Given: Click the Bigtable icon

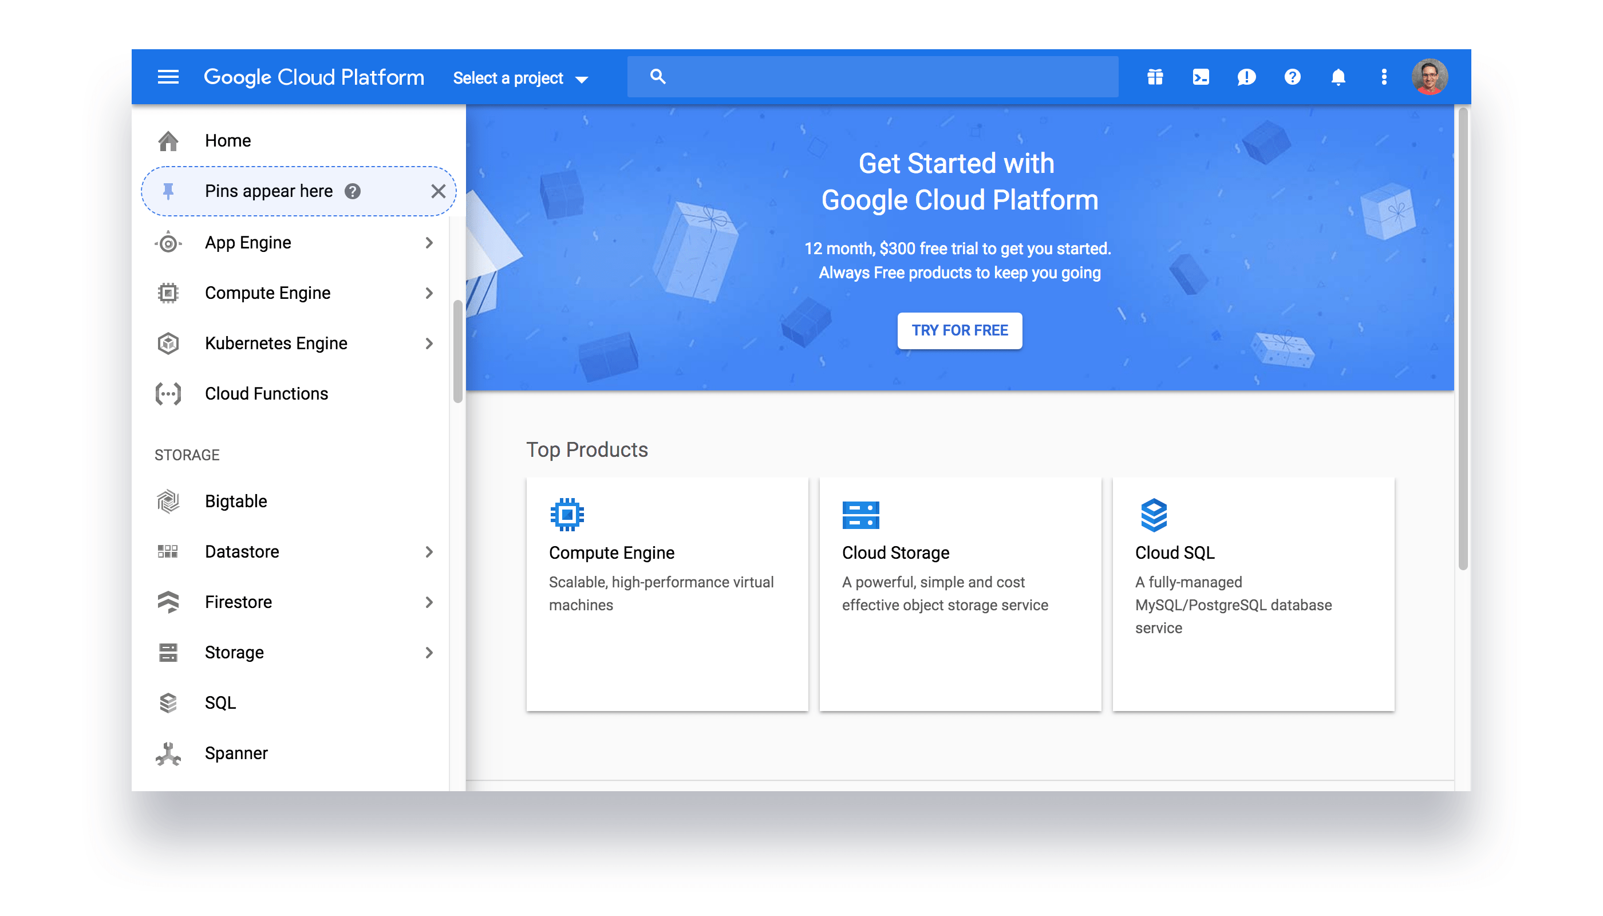Looking at the screenshot, I should pyautogui.click(x=168, y=501).
